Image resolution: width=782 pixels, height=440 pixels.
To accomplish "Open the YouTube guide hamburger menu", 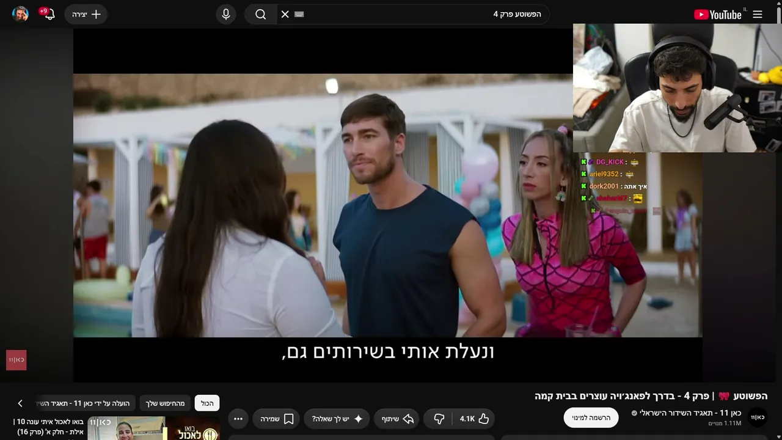I will point(758,14).
